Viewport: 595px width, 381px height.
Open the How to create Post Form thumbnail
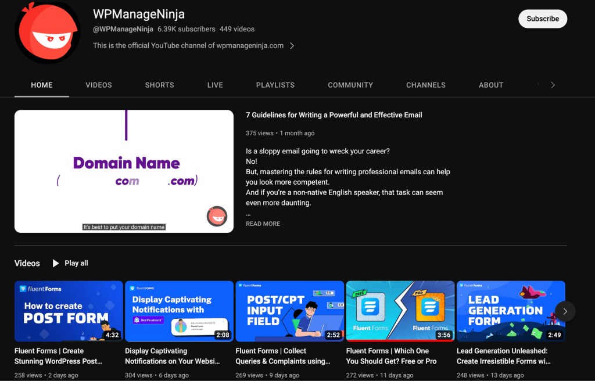[69, 311]
